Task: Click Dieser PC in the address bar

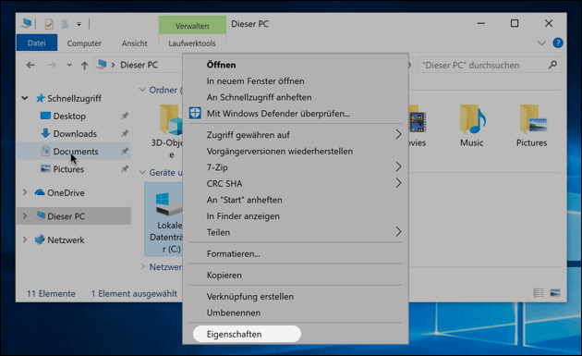Action: (x=139, y=65)
